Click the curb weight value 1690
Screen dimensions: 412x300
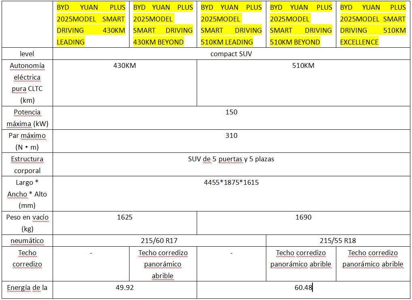(303, 217)
